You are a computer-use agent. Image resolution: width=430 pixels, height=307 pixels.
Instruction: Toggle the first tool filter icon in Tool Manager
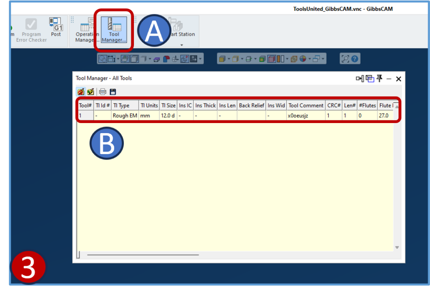[81, 92]
